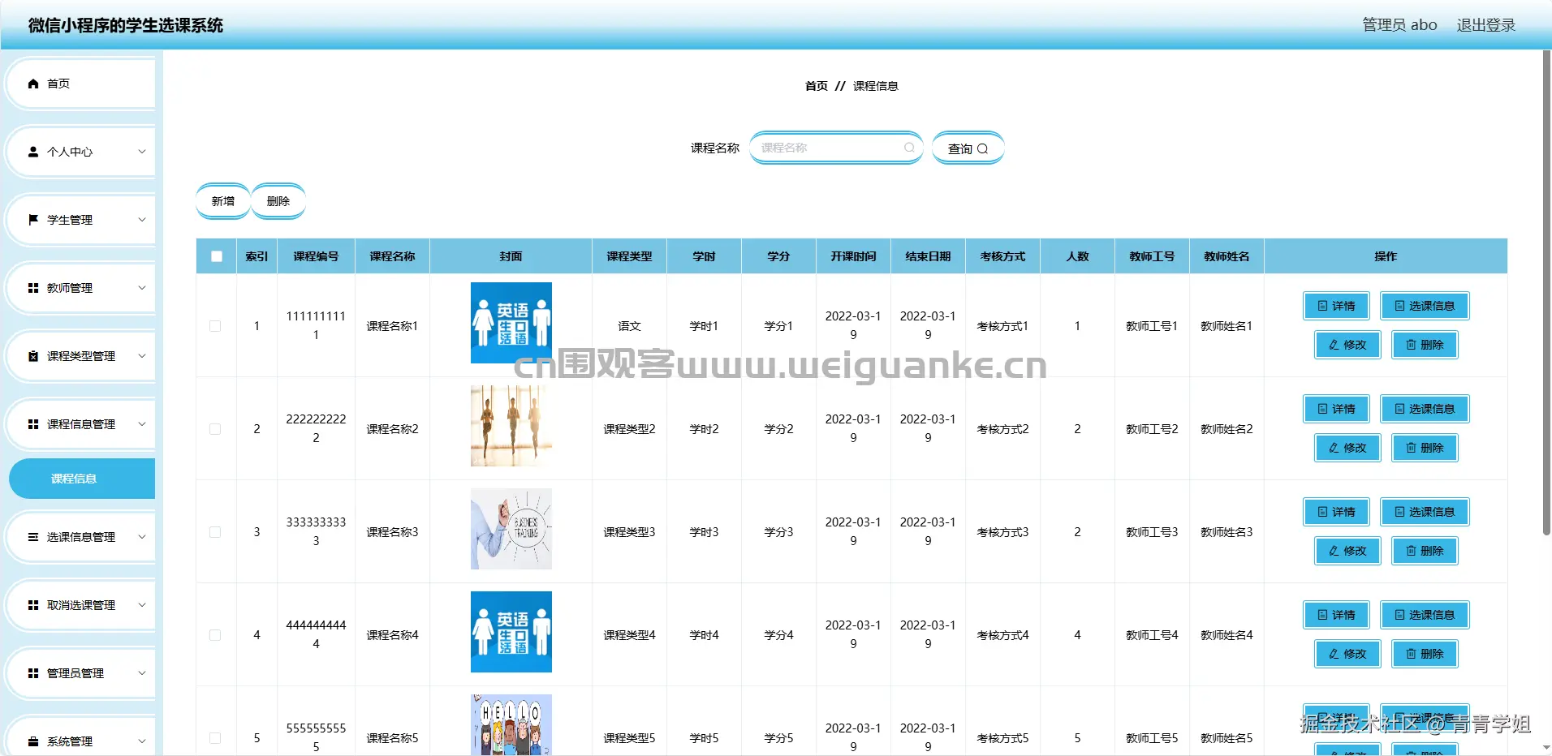Click the briefcase icon for 系统管理

[x=33, y=741]
